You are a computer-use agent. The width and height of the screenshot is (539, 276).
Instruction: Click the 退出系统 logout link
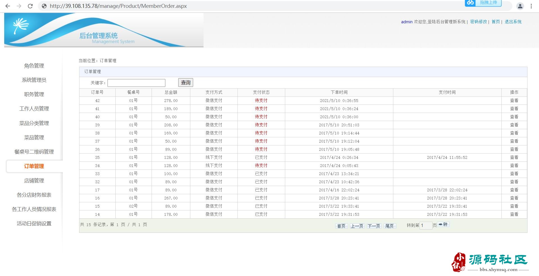[x=513, y=22]
